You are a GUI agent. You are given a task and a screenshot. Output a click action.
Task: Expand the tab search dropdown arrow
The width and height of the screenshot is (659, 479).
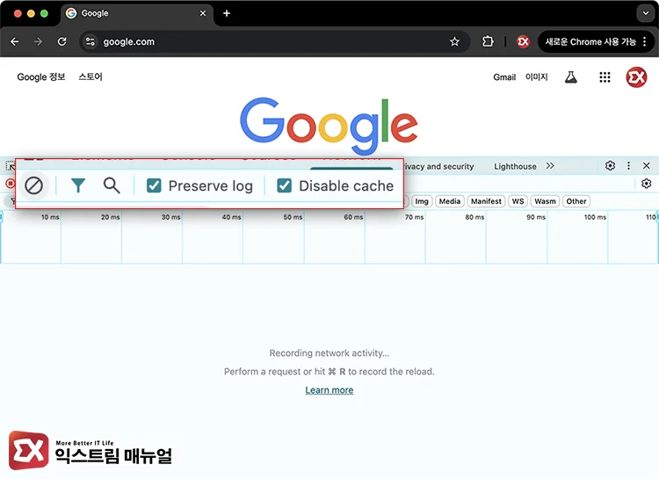(646, 13)
